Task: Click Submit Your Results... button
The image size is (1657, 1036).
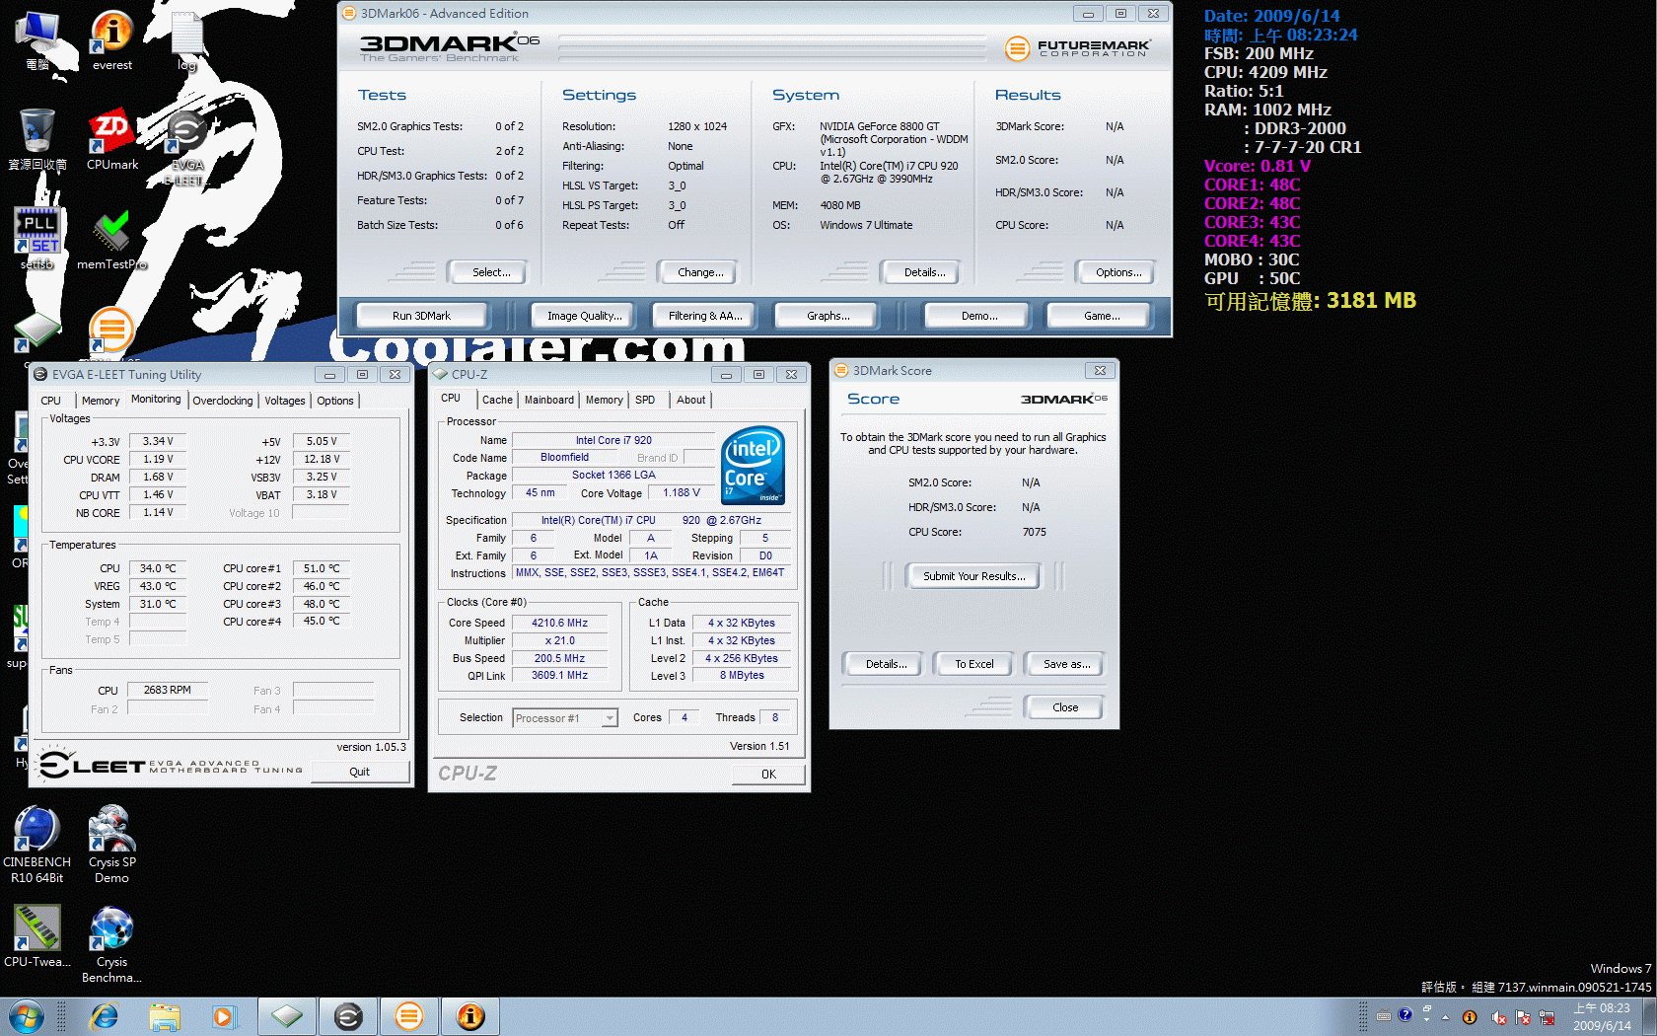Action: click(x=973, y=576)
